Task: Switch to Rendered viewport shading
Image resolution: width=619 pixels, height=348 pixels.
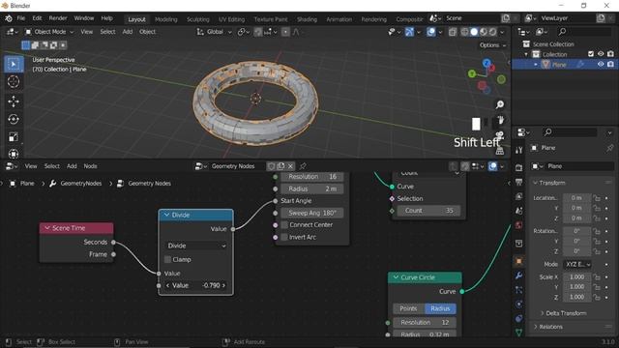Action: 493,32
